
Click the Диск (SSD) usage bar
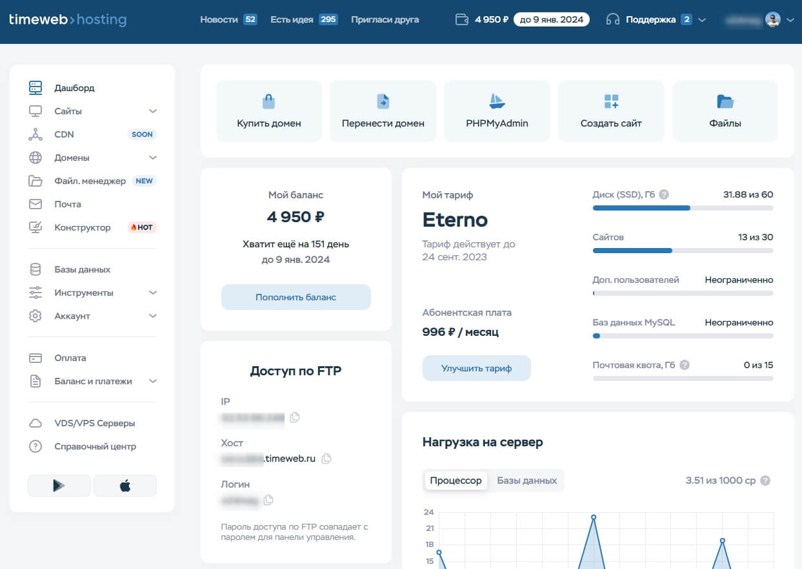coord(683,208)
